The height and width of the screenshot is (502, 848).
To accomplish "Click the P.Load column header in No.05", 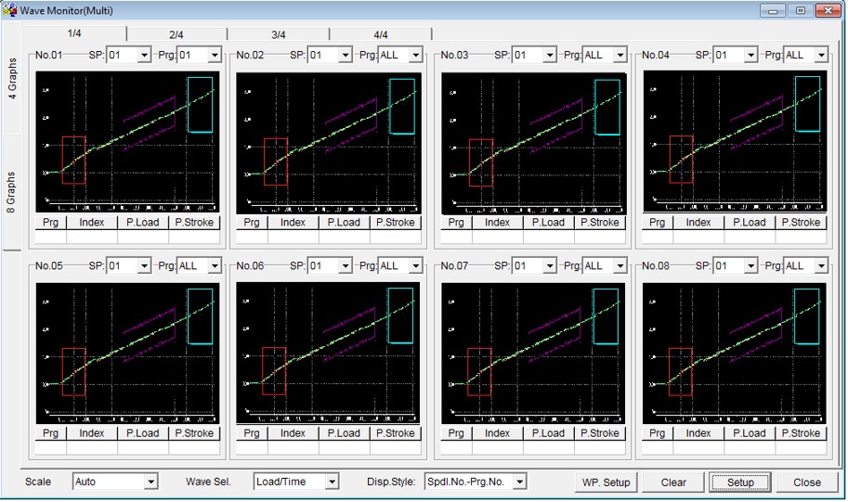I will point(142,433).
